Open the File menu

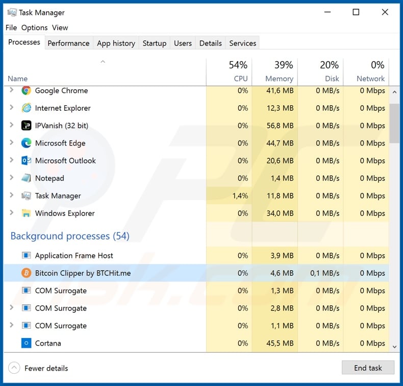[x=11, y=28]
